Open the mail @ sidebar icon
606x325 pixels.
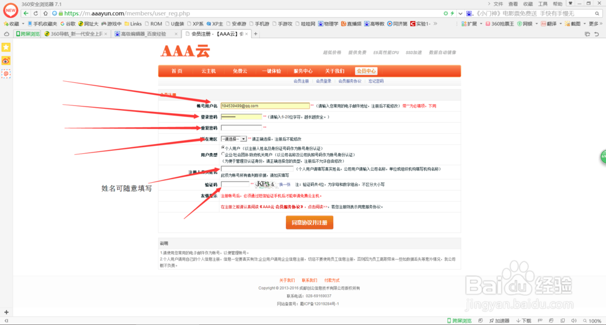[6, 73]
